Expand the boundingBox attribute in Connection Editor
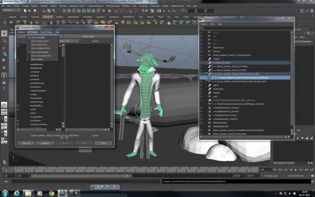Image resolution: width=315 pixels, height=197 pixels. (x=18, y=106)
